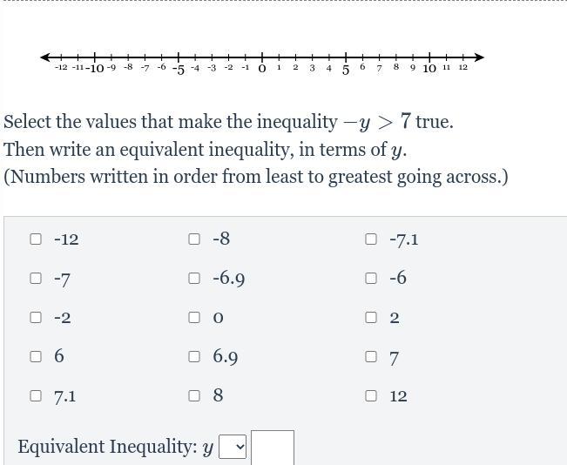Mark the checkbox next to 2
This screenshot has width=567, height=465.
coord(371,318)
